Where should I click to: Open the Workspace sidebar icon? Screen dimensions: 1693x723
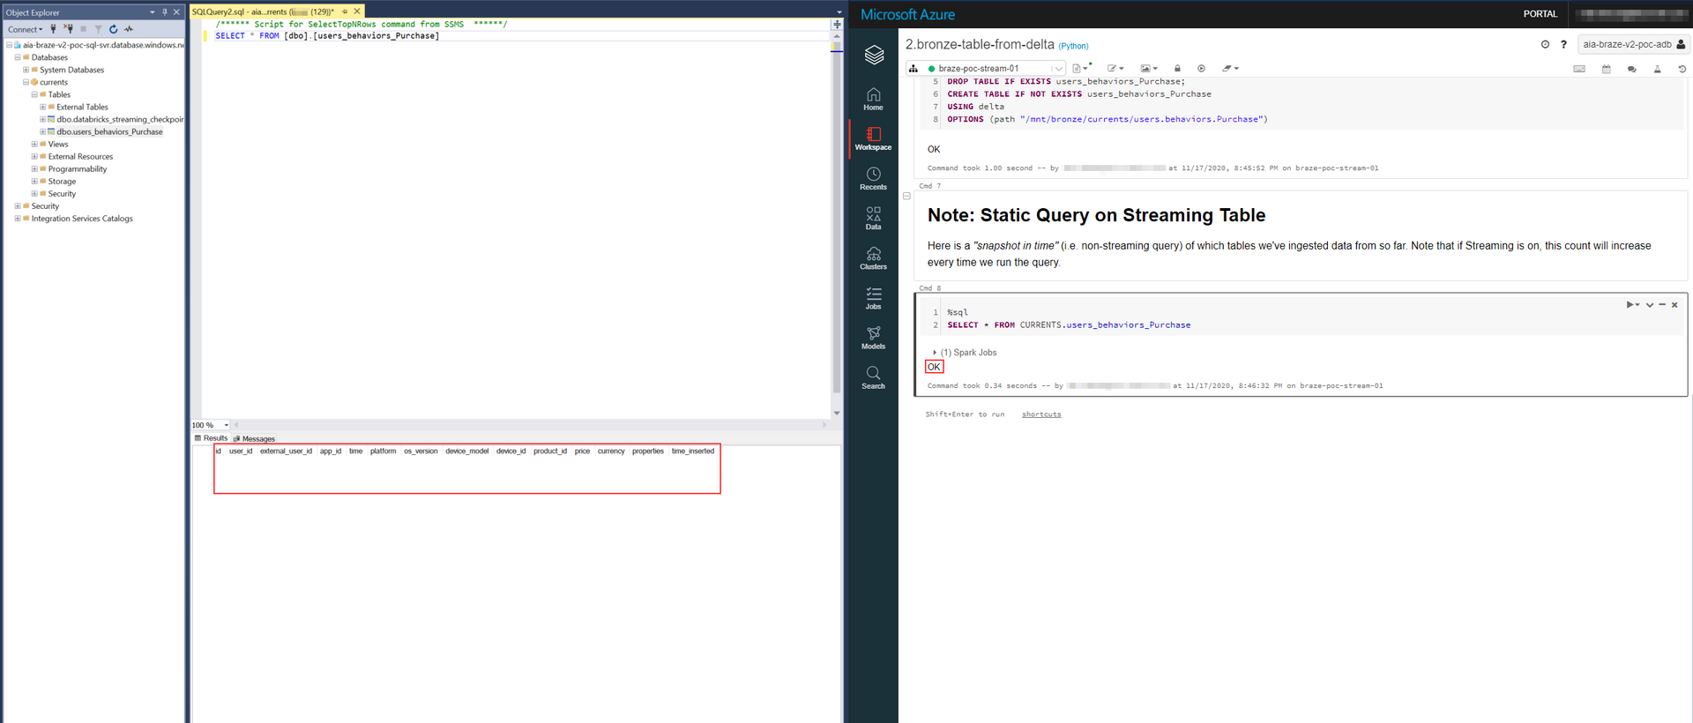point(873,138)
